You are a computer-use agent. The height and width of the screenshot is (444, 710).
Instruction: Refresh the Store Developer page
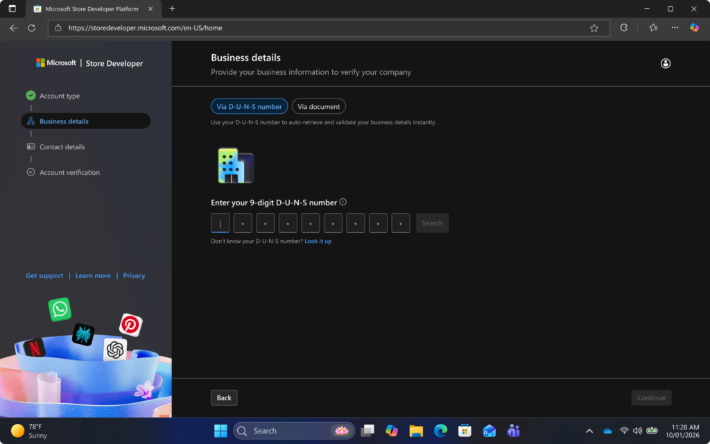tap(31, 28)
